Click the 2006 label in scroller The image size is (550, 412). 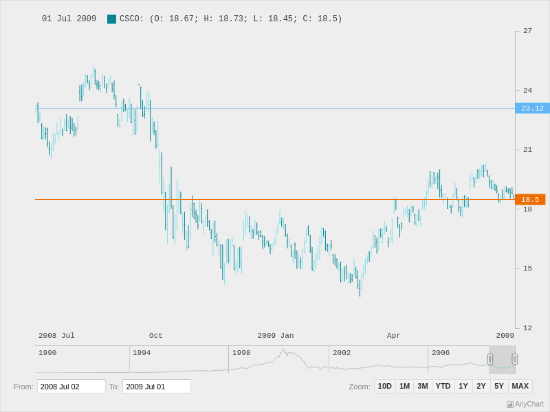441,353
